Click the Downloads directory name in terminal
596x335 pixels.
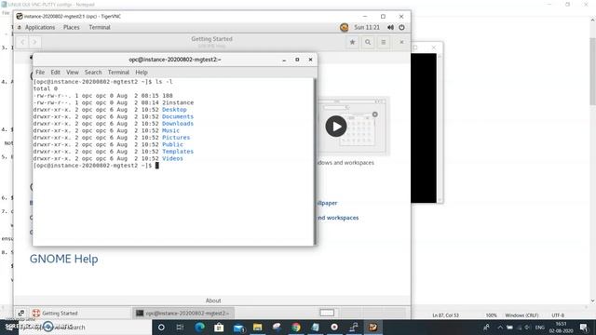coord(178,124)
